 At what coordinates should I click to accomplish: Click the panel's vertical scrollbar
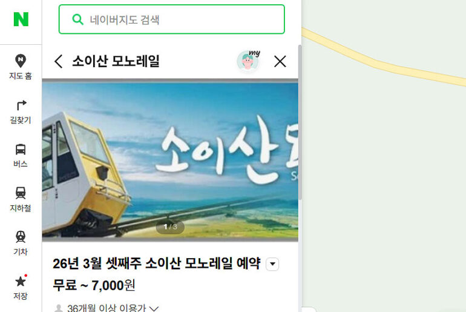(300, 122)
